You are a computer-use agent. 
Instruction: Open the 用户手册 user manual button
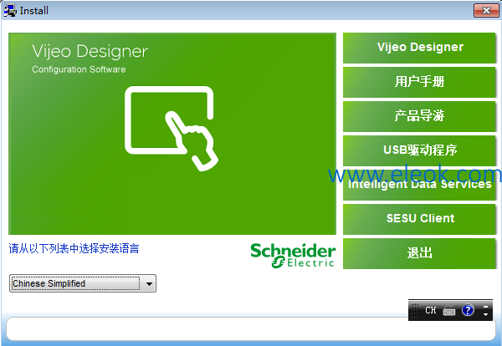419,82
